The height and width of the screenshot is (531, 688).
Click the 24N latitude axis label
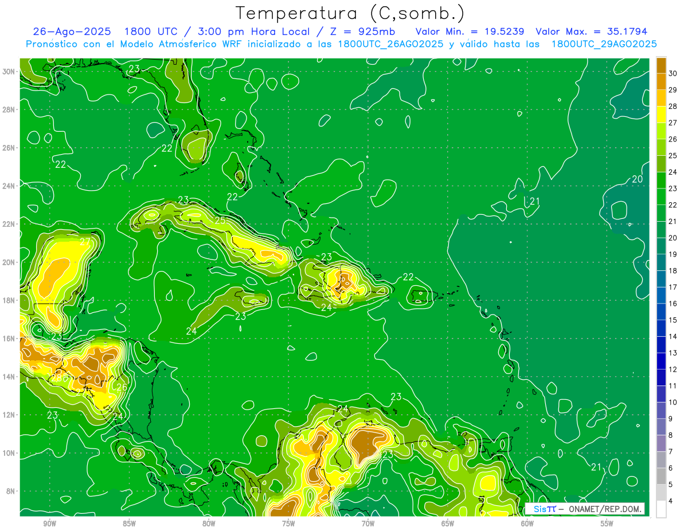click(10, 186)
